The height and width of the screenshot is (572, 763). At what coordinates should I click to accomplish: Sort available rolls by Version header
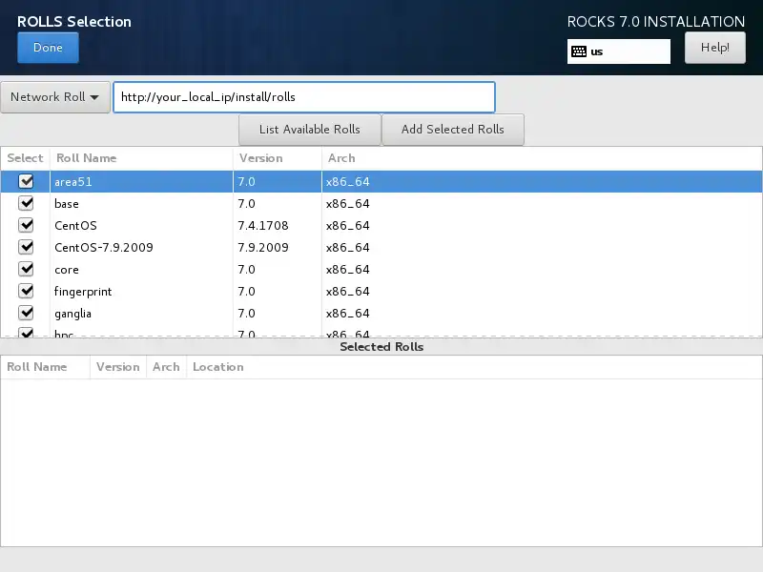(278, 158)
